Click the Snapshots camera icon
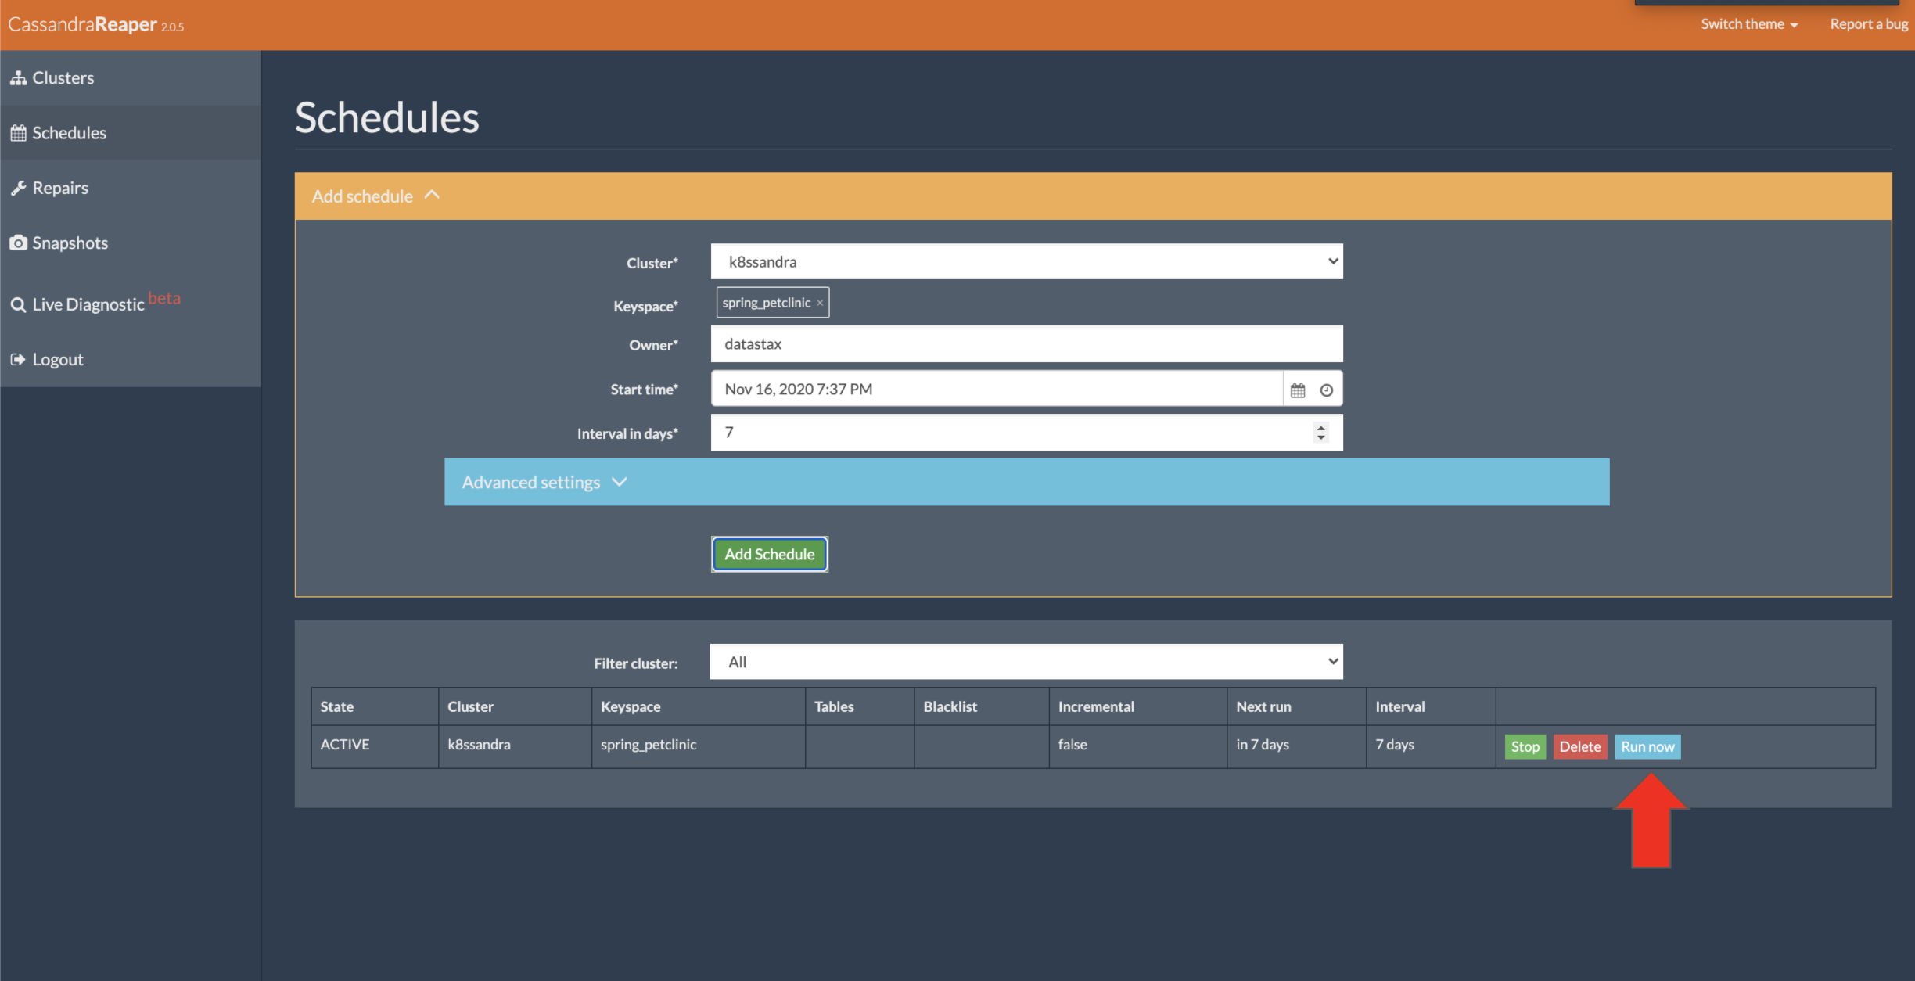1915x981 pixels. (18, 243)
